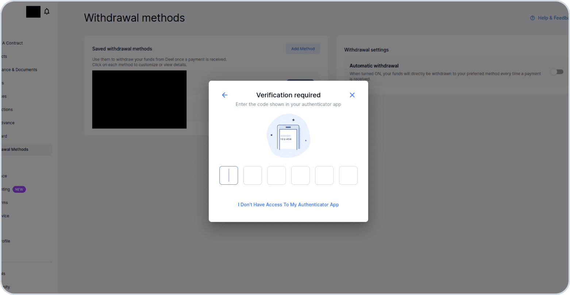Click the second verification code box
The image size is (570, 295).
(x=253, y=175)
